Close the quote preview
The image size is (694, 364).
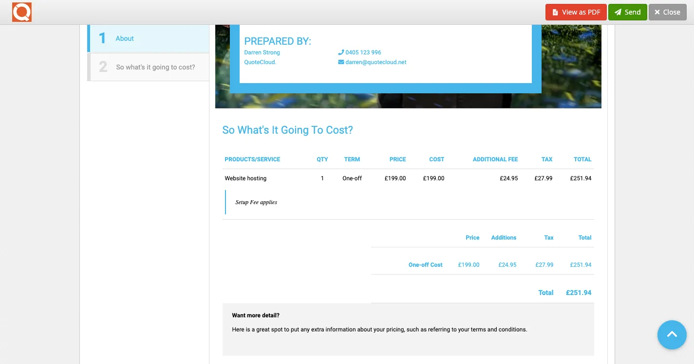[x=667, y=12]
